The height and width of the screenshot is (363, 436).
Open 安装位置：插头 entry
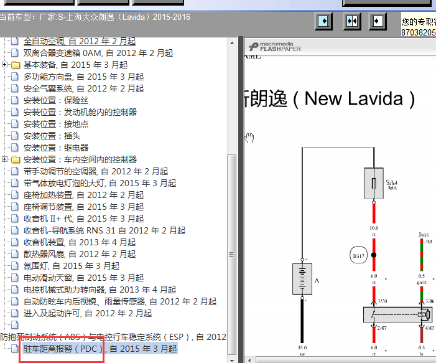(52, 136)
